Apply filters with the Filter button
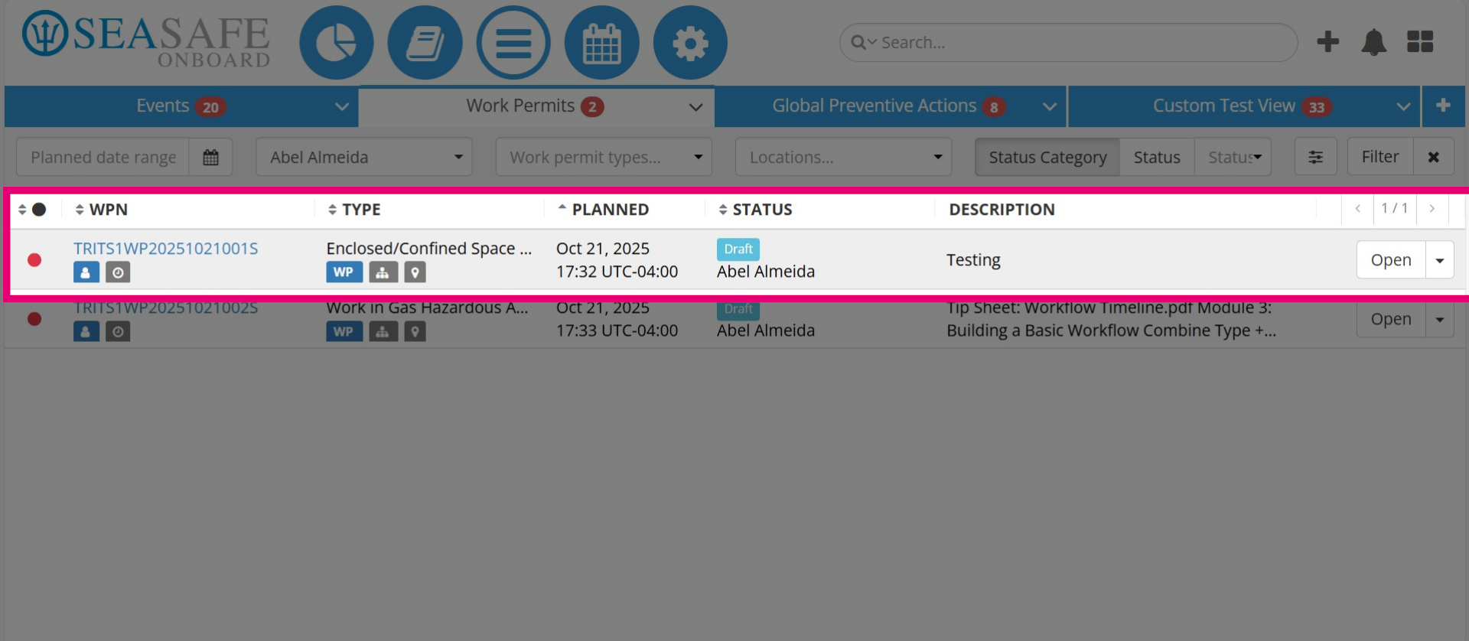The width and height of the screenshot is (1469, 641). (1380, 157)
